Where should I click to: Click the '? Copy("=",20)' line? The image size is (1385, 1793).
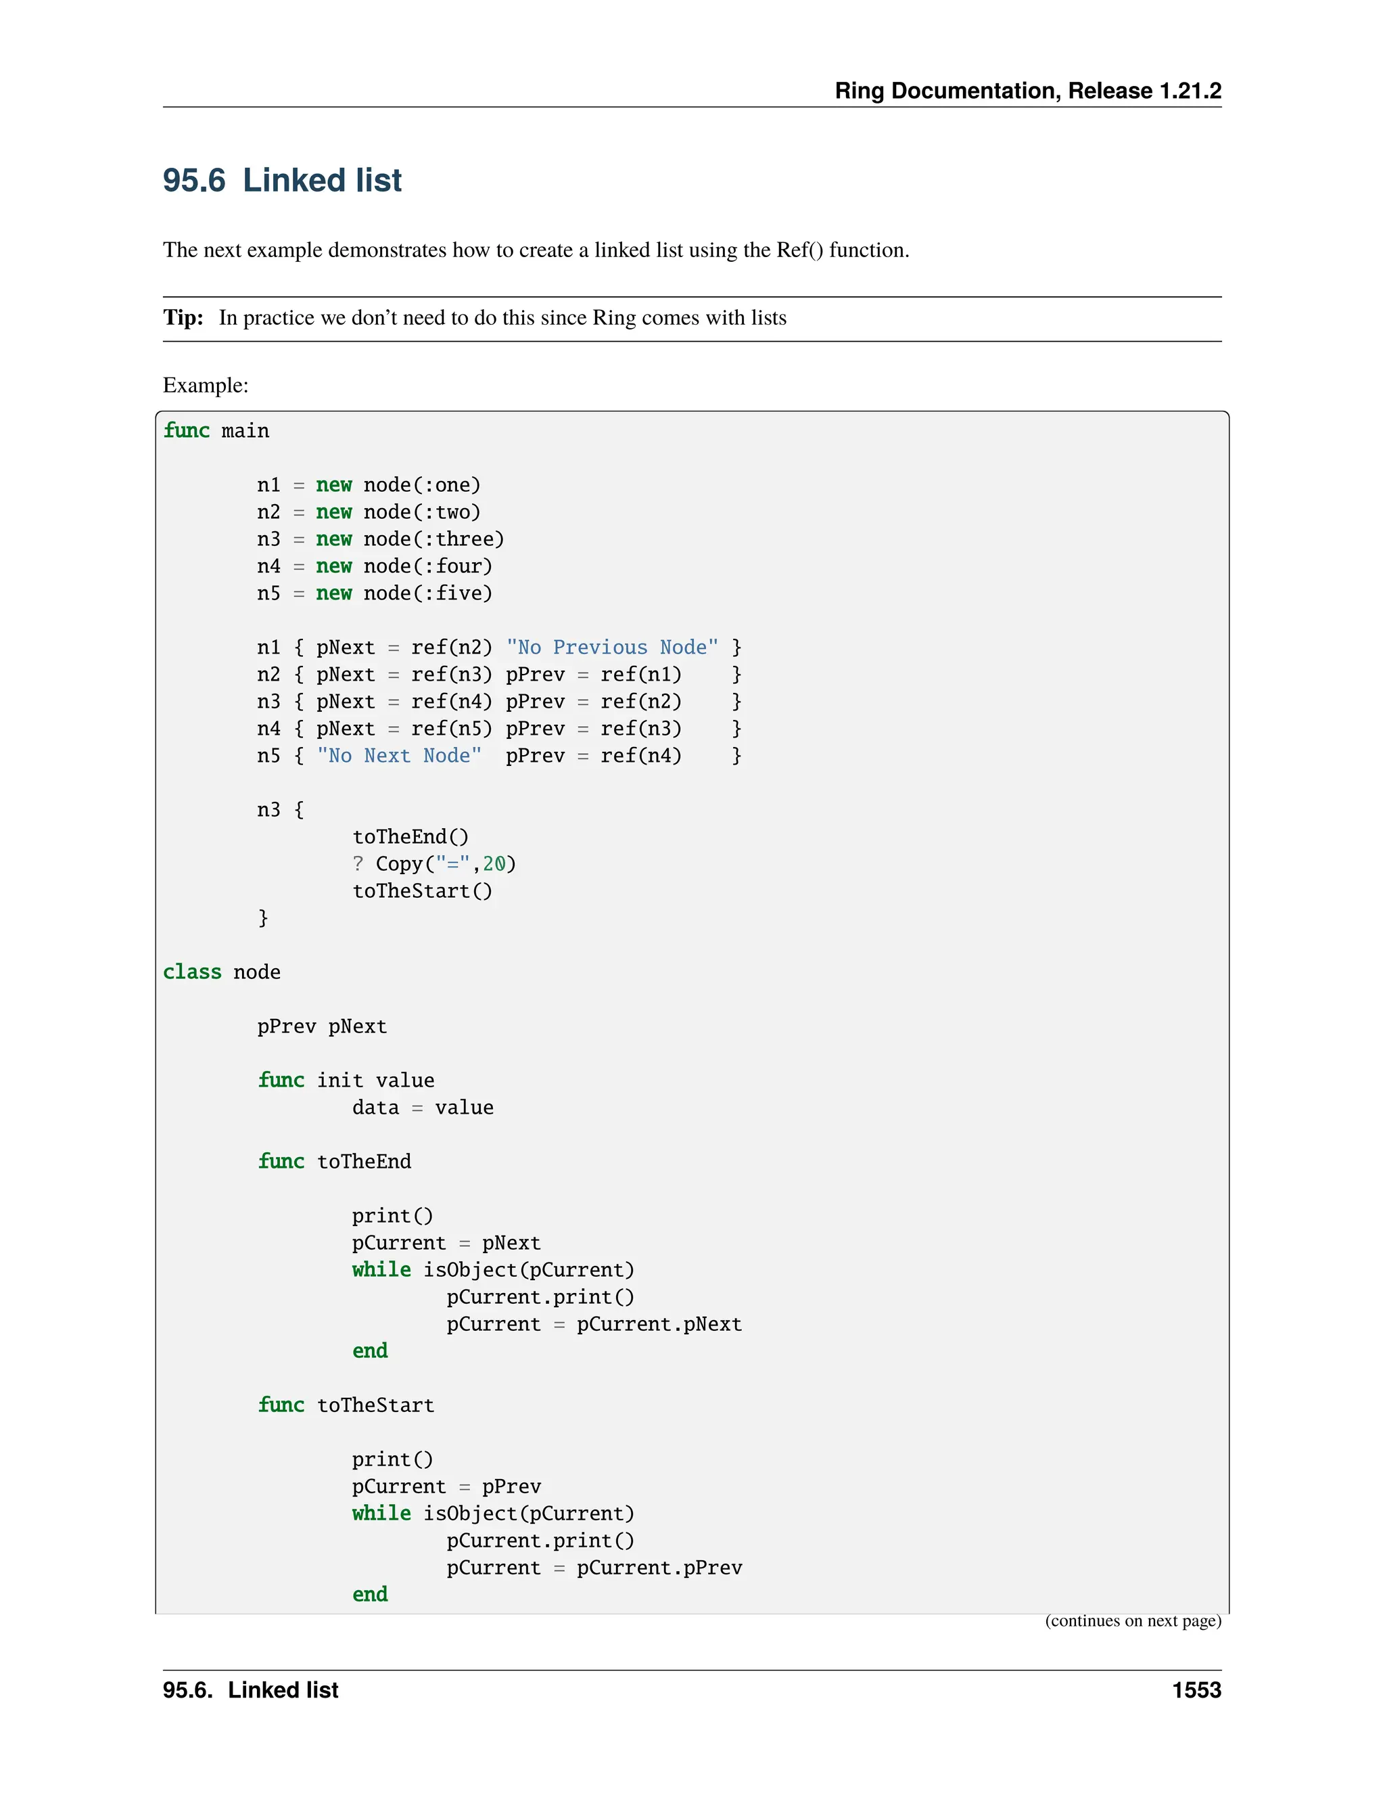[x=434, y=863]
